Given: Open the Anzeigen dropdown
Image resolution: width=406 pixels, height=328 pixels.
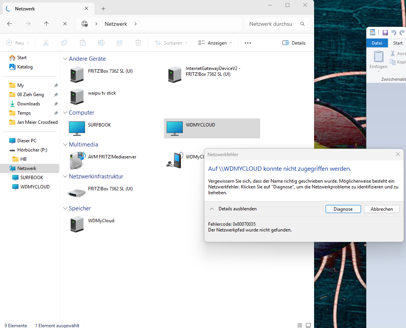Looking at the screenshot, I should coord(215,43).
